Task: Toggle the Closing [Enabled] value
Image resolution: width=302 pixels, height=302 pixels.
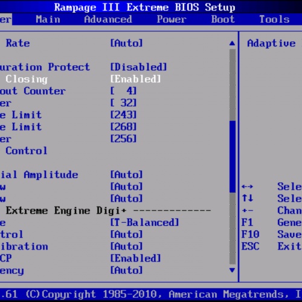Action: tap(135, 79)
